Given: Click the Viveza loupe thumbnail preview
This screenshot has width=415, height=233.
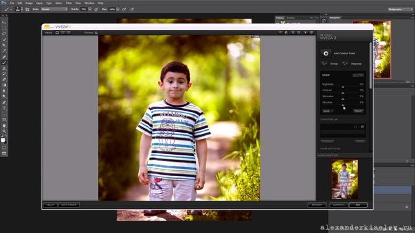Looking at the screenshot, I should click(344, 179).
